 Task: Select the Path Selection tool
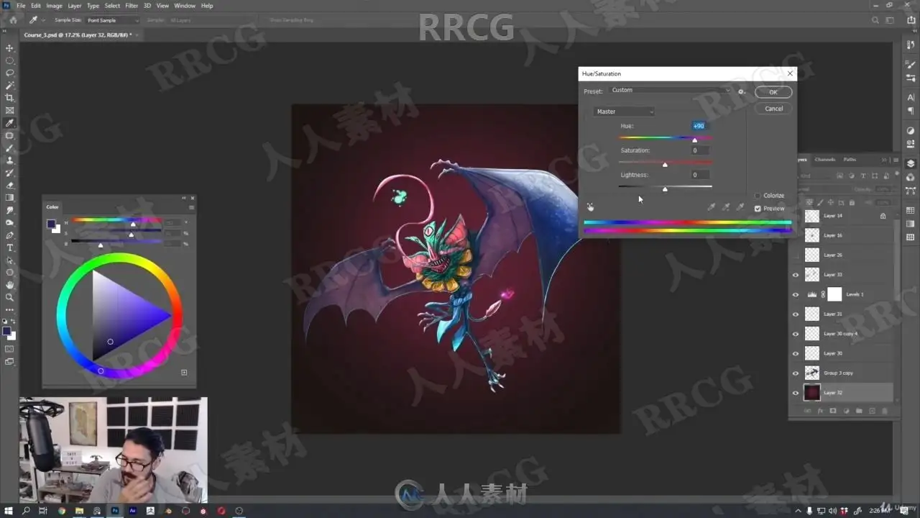(9, 260)
